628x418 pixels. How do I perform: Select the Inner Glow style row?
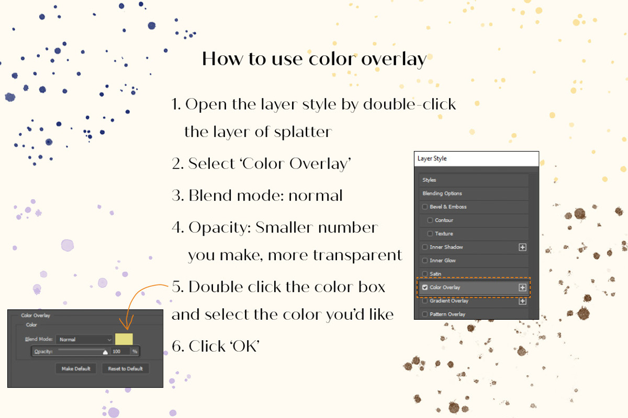click(x=474, y=261)
